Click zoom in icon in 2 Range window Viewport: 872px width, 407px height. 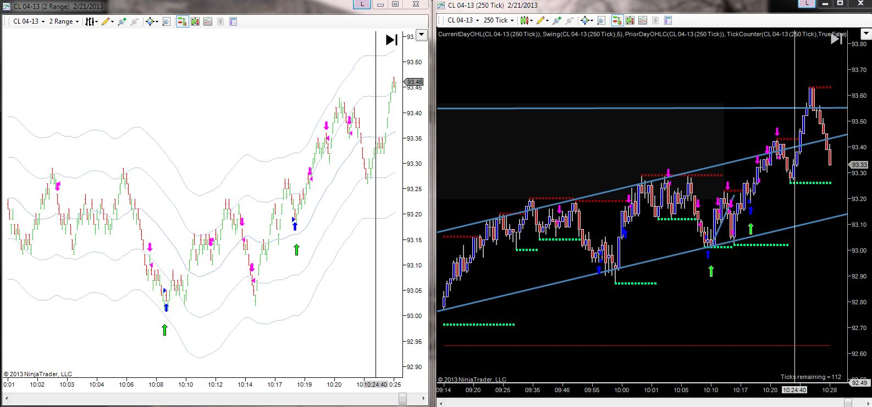(x=122, y=21)
